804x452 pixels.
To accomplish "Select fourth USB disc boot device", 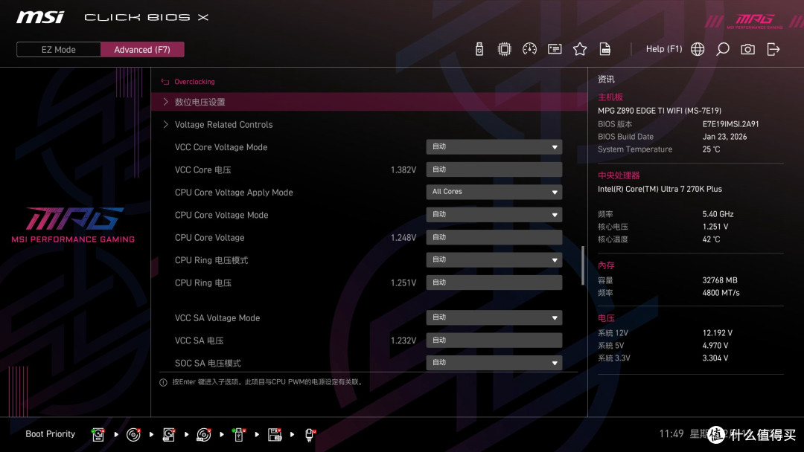I will (x=203, y=435).
